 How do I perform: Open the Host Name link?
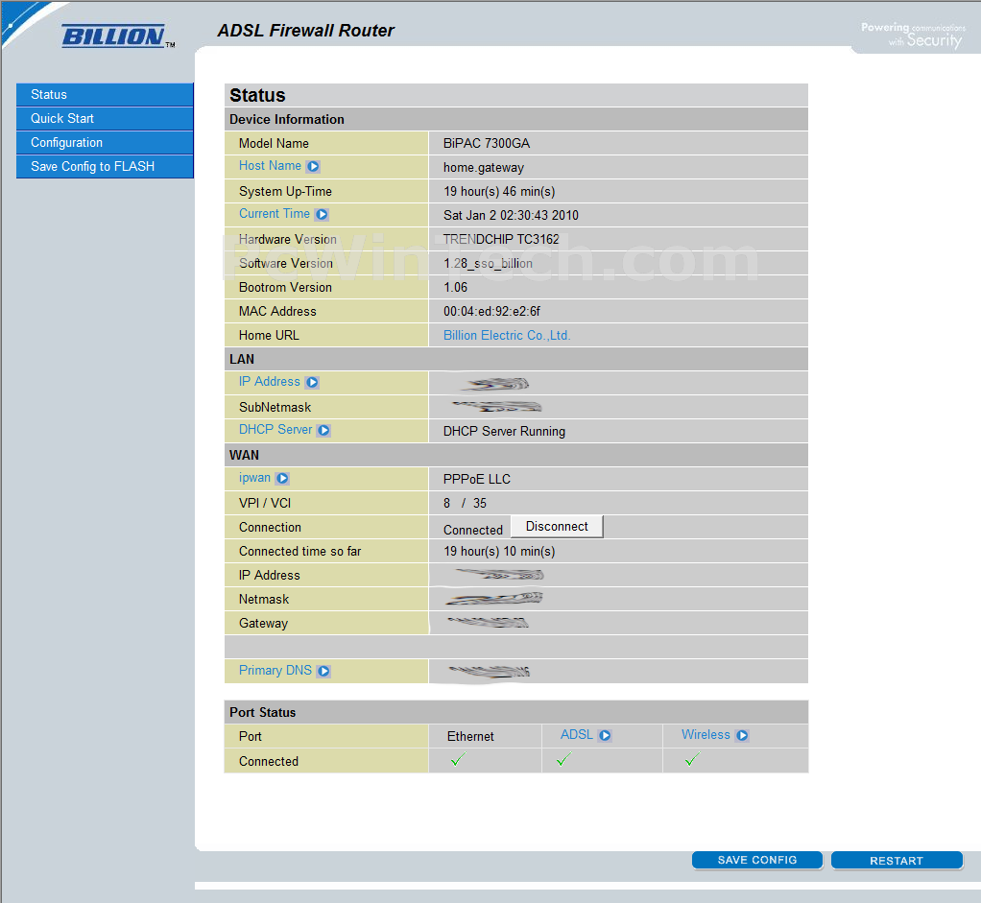[x=270, y=166]
